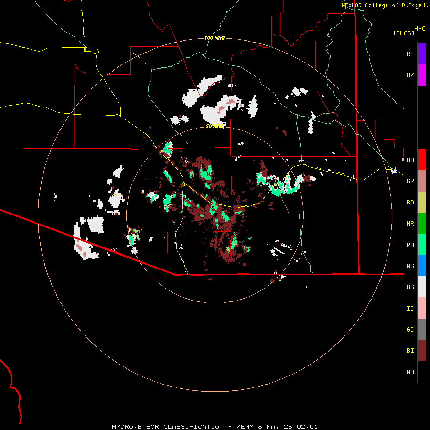Click the 50 NMI range ring label
The width and height of the screenshot is (430, 430).
pos(215,126)
